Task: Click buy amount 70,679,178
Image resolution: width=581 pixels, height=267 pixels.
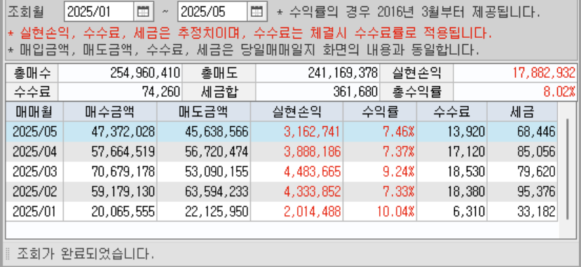Action: (123, 172)
